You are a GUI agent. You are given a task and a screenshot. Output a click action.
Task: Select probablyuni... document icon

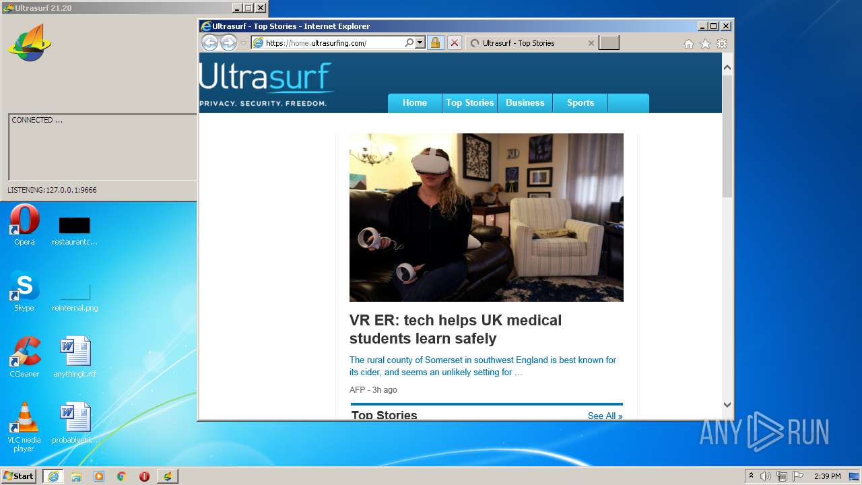pos(75,424)
